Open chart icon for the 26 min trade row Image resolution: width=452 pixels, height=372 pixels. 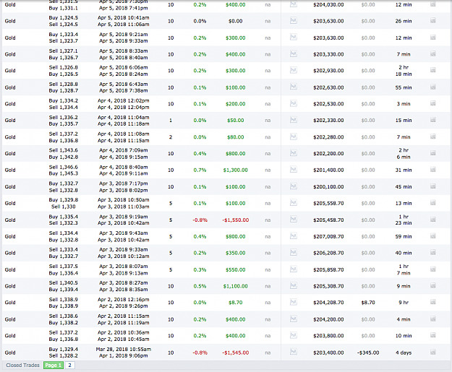tap(294, 21)
